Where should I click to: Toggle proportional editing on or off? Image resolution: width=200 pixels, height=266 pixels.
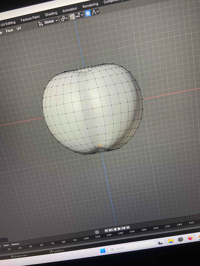pos(88,13)
